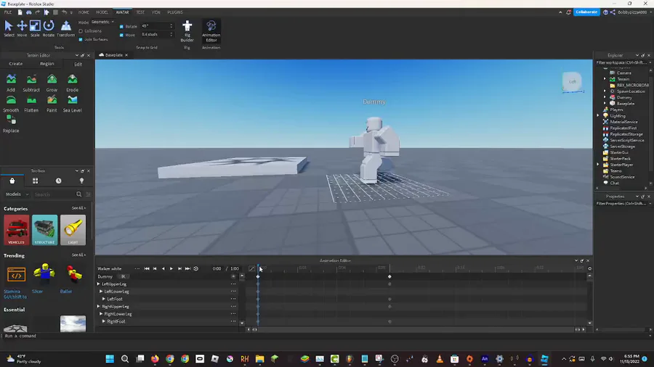Open the MODEL ribbon tab
This screenshot has width=654, height=367.
(x=102, y=12)
